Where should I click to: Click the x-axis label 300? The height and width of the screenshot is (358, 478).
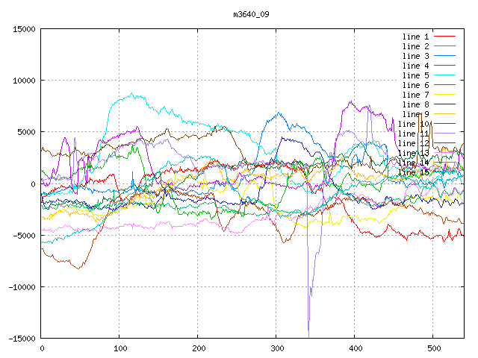tap(277, 348)
